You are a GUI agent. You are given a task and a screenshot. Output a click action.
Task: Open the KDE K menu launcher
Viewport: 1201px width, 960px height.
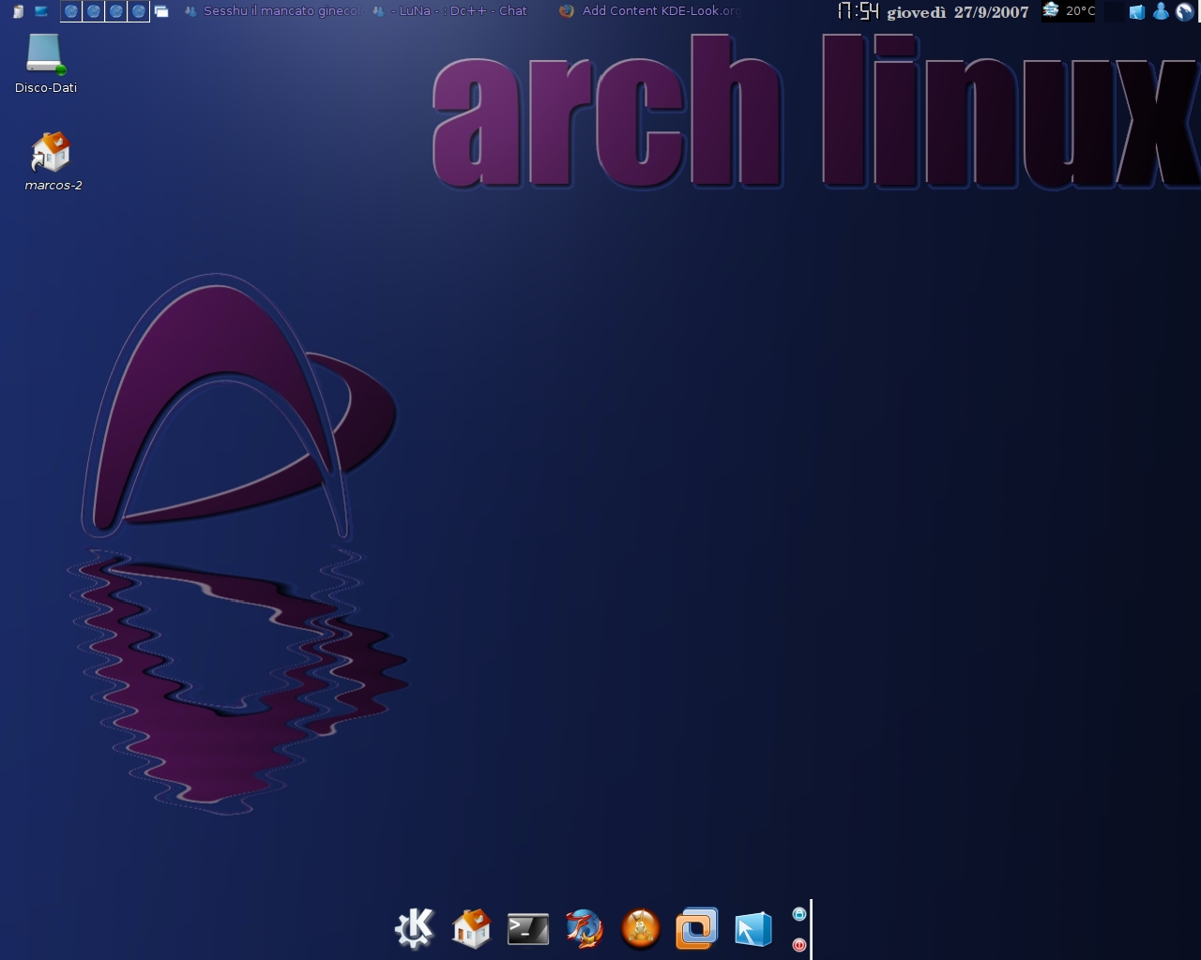(414, 928)
